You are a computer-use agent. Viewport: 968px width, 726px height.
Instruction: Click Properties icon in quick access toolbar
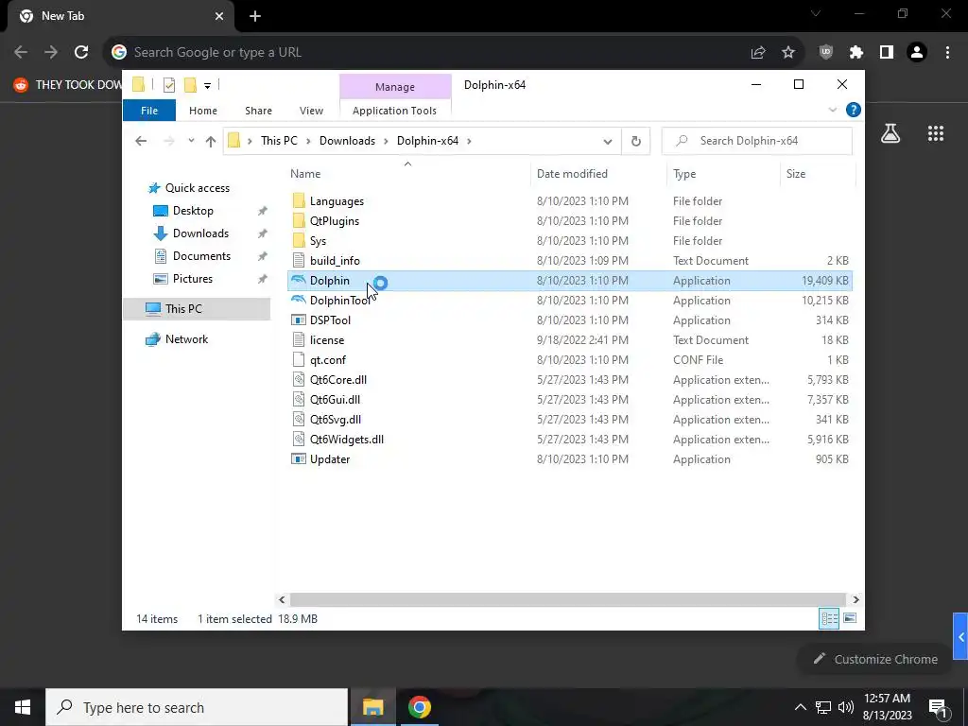click(x=169, y=84)
